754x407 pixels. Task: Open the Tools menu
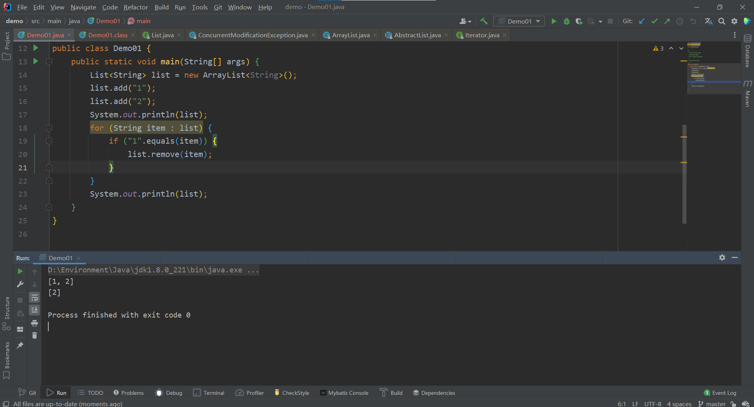199,7
